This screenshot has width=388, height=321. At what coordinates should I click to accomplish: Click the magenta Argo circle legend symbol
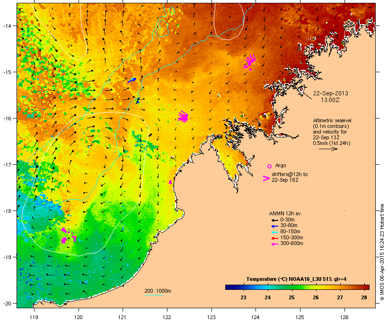(x=270, y=166)
